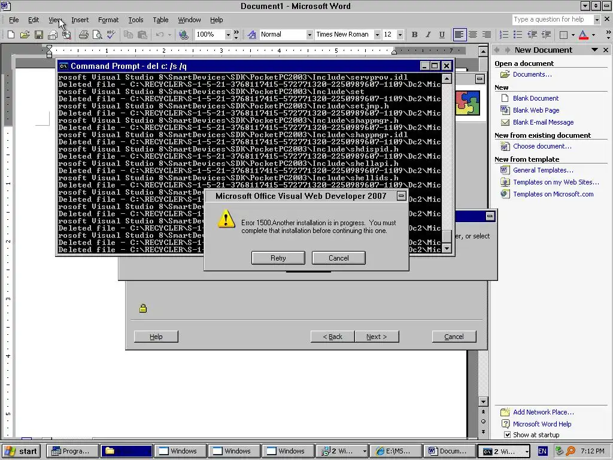Click Cancel in the Error 1500 dialog

point(339,258)
